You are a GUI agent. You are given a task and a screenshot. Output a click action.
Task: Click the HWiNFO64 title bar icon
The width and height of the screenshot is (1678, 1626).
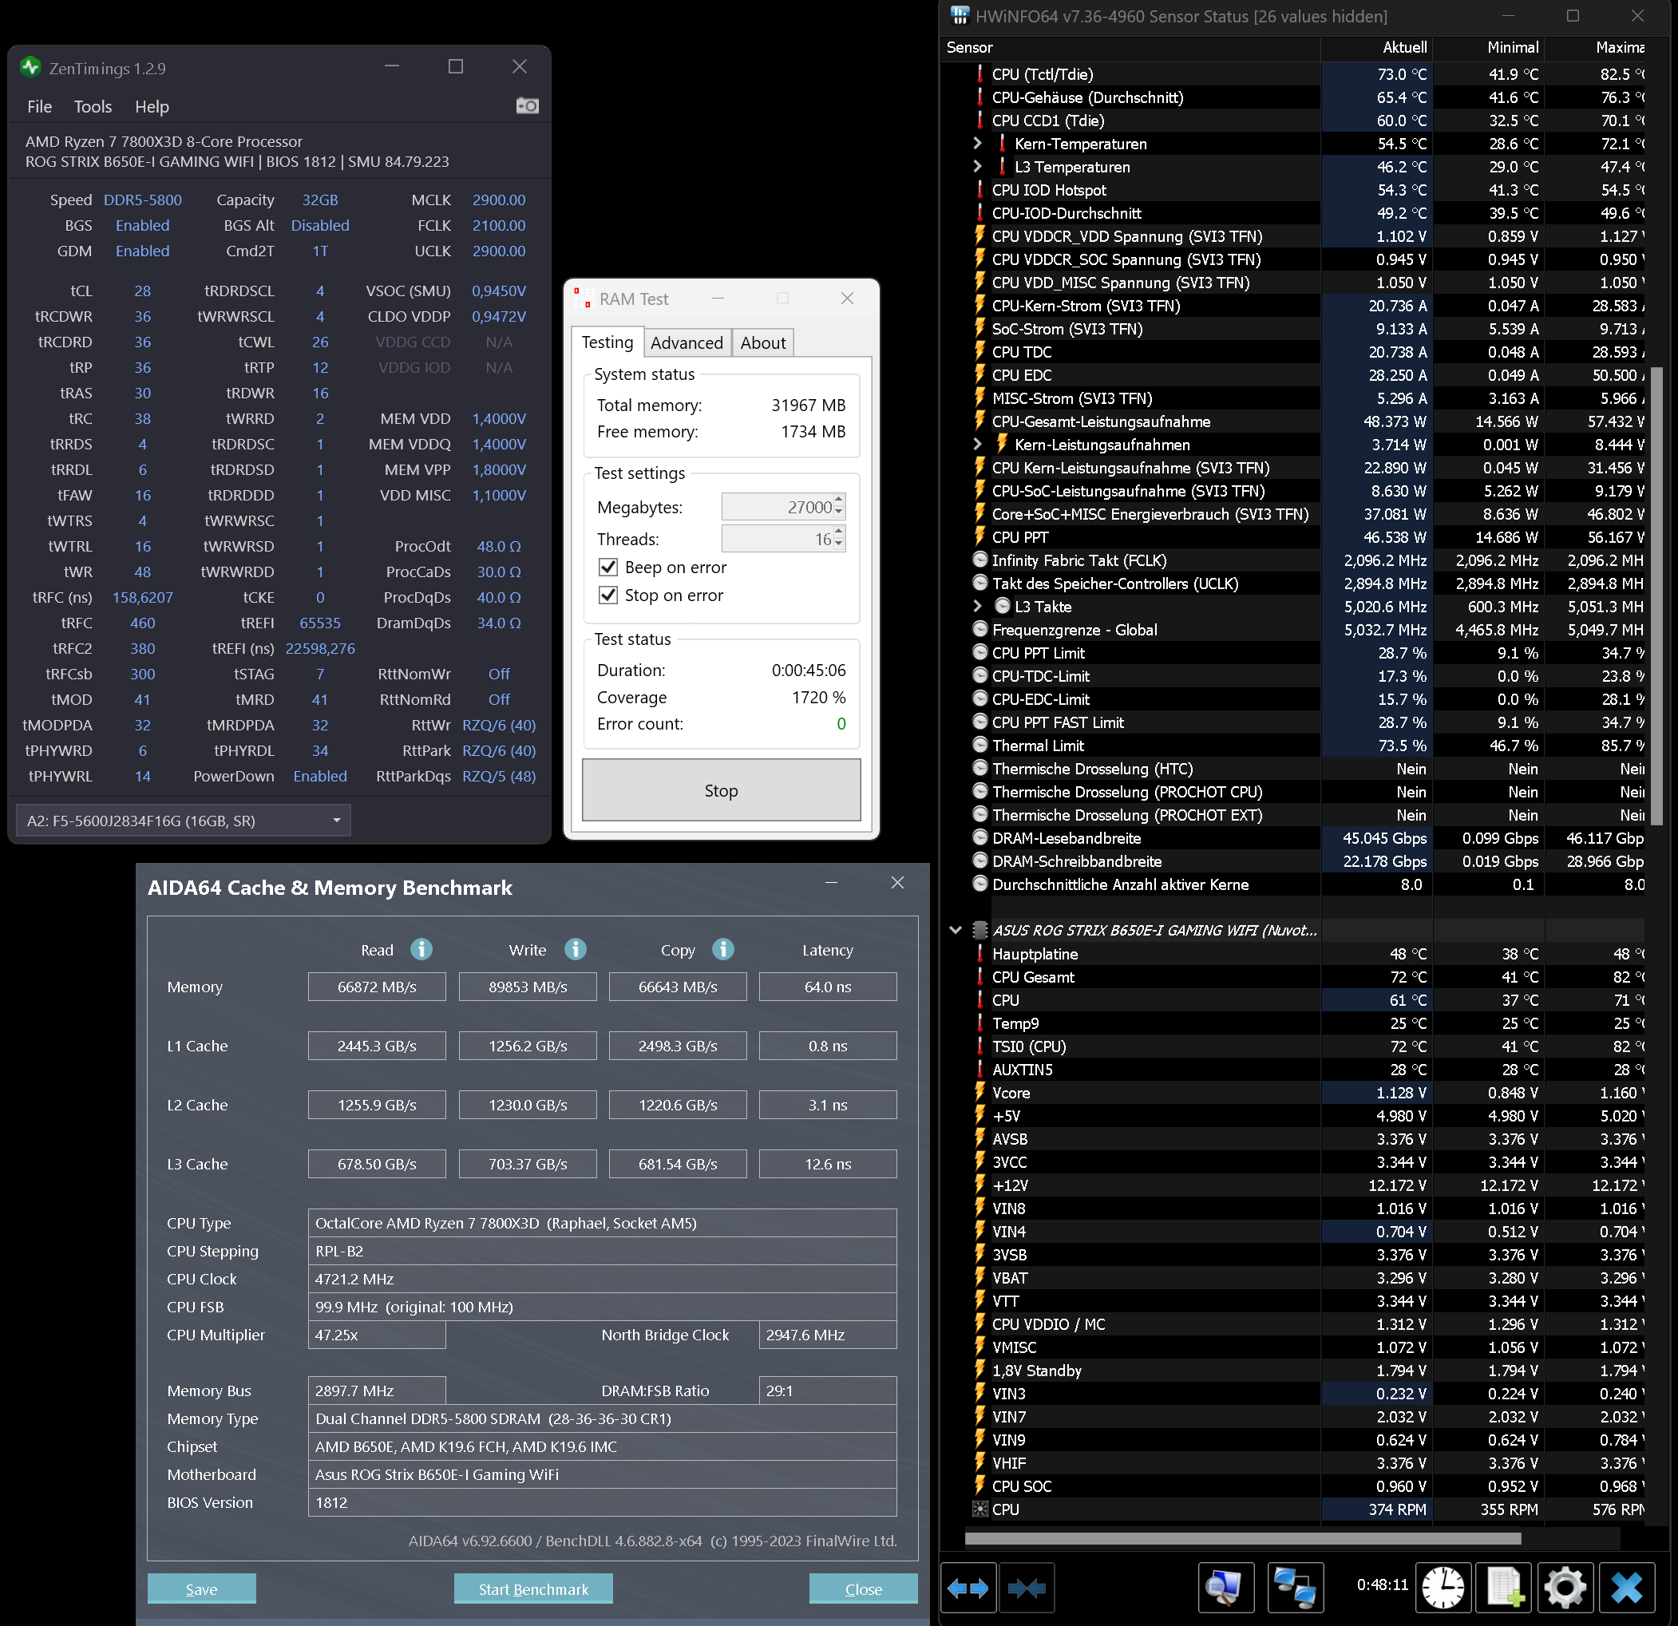960,16
